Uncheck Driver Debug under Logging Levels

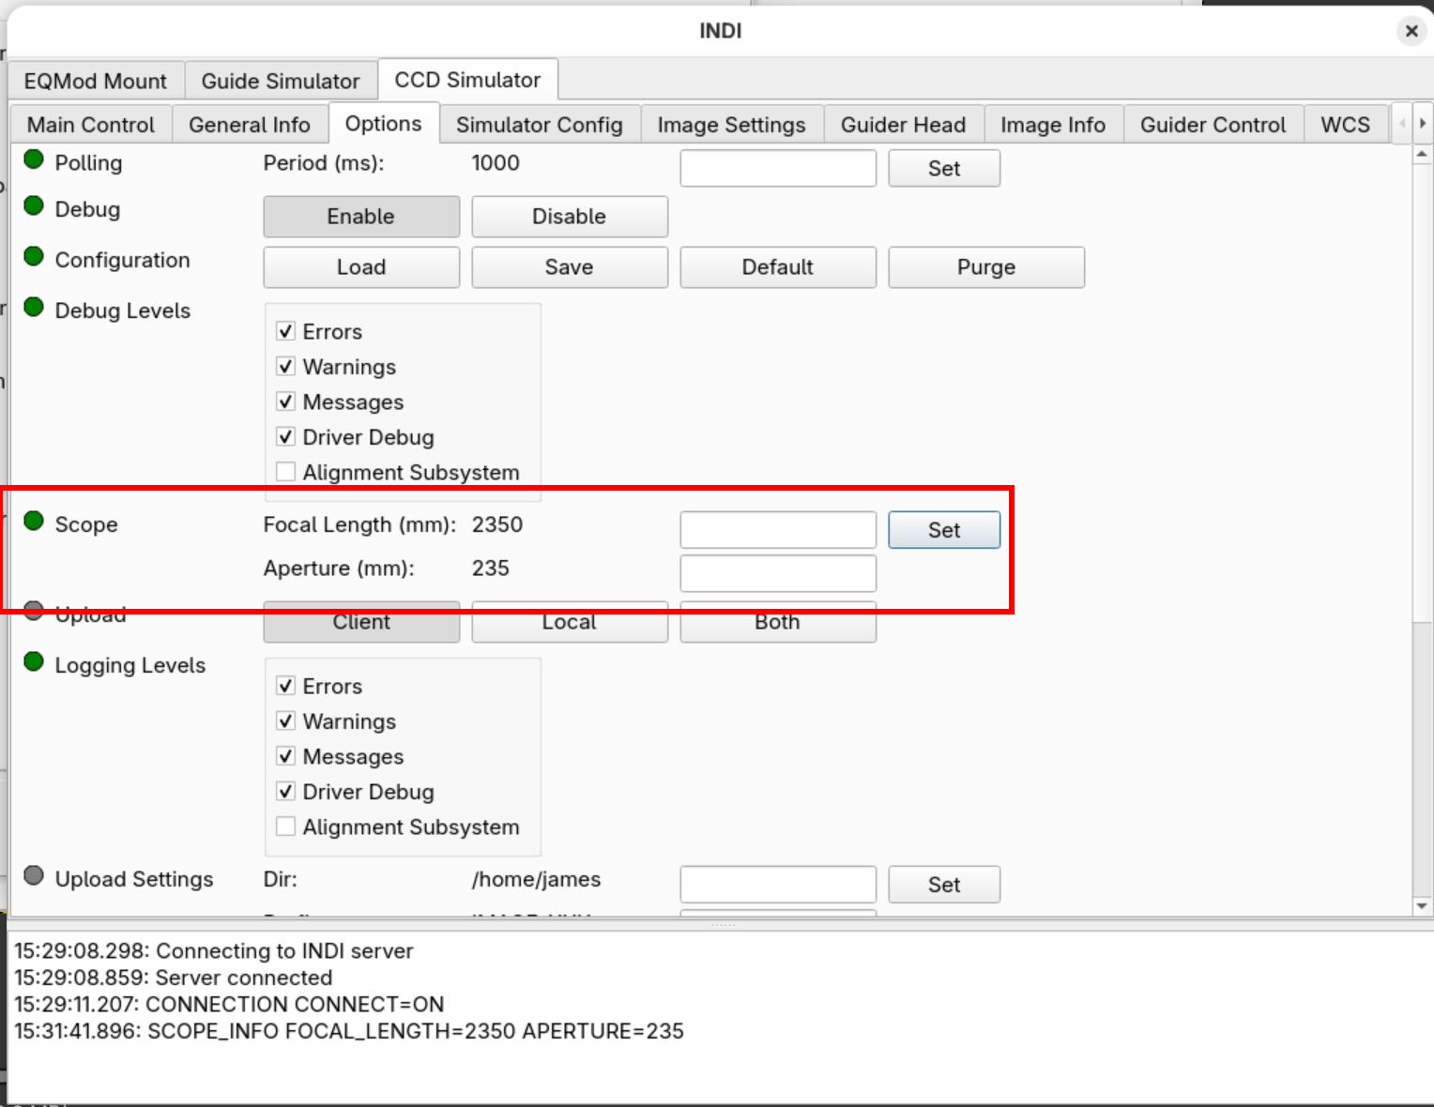[286, 792]
